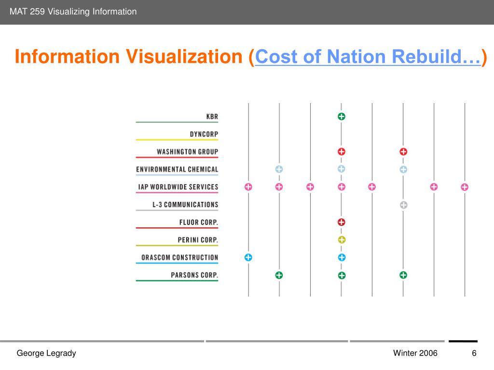Click middle green plus in Parsons Corp. row
This screenshot has width=494, height=370.
point(342,276)
